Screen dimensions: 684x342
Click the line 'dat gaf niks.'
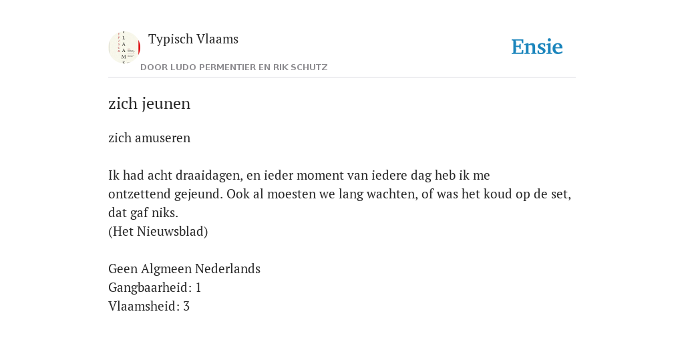click(143, 213)
